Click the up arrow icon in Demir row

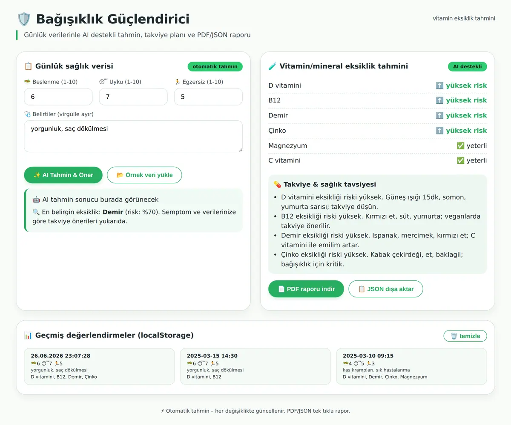tap(440, 115)
